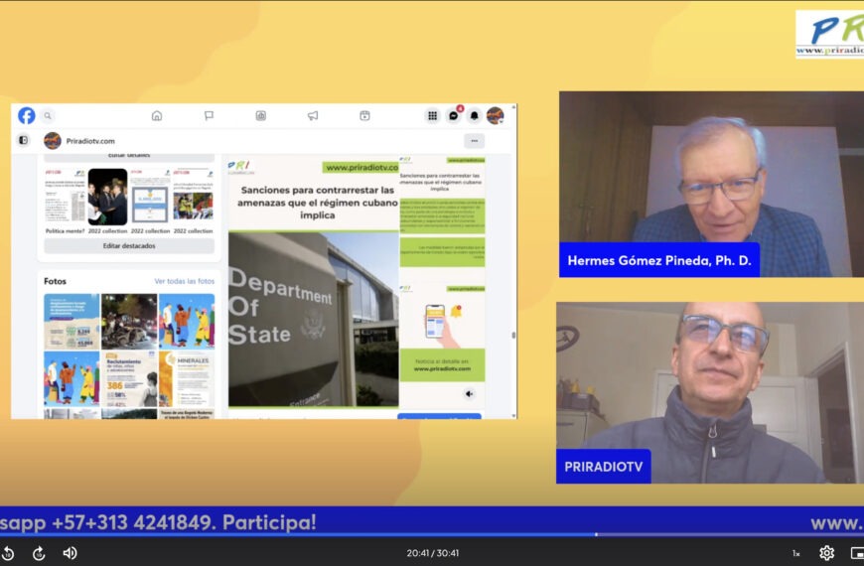The image size is (864, 566).
Task: Change playback speed 1x control
Action: [796, 553]
